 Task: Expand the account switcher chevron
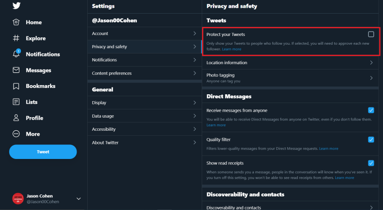click(78, 199)
